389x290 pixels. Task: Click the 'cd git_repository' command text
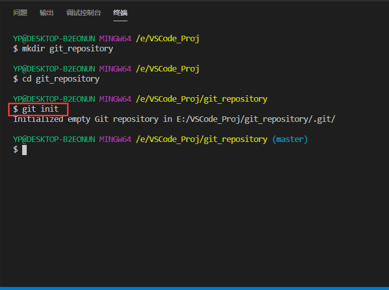[x=61, y=79]
